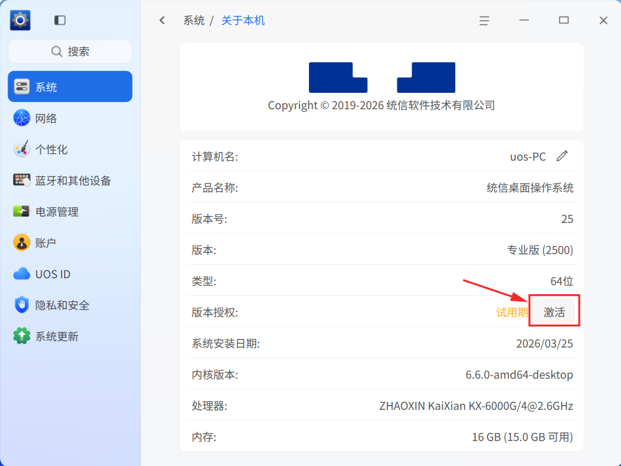Screen dimensions: 621x466
Task: Click the 2026/03/25 install date
Action: pos(544,343)
